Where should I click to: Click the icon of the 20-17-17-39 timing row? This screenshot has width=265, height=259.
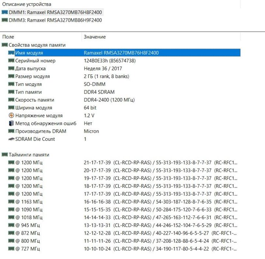tap(11, 170)
